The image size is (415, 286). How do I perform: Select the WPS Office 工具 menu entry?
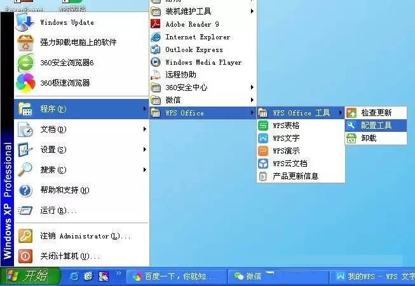click(301, 113)
